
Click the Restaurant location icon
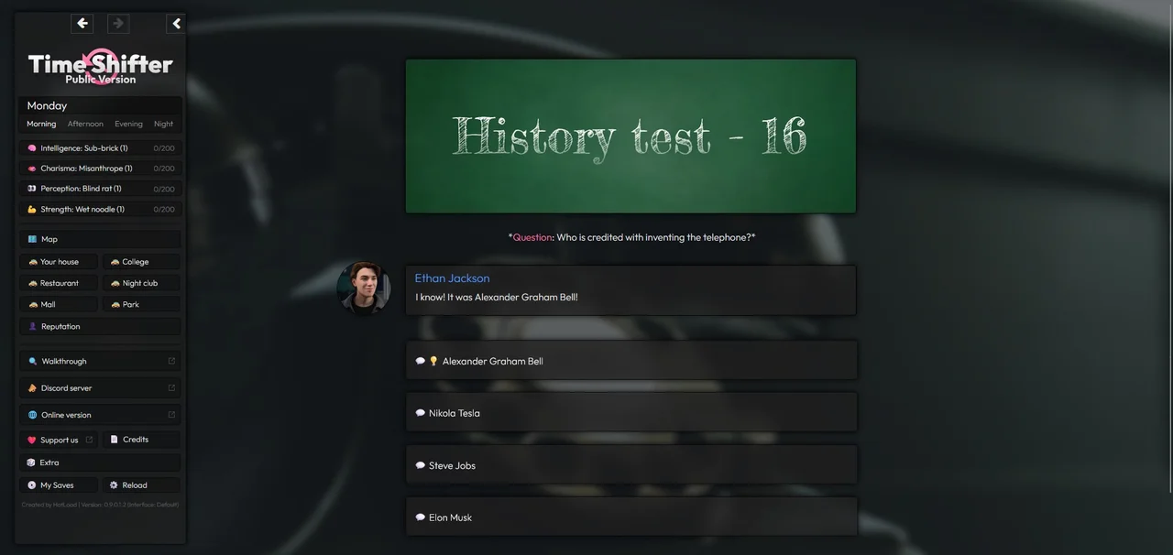click(x=33, y=283)
